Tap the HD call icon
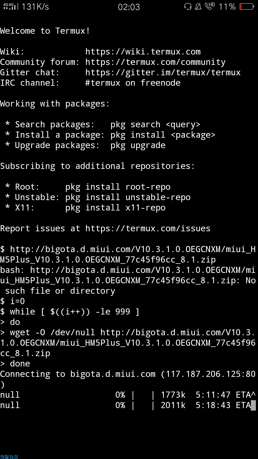 point(210,6)
